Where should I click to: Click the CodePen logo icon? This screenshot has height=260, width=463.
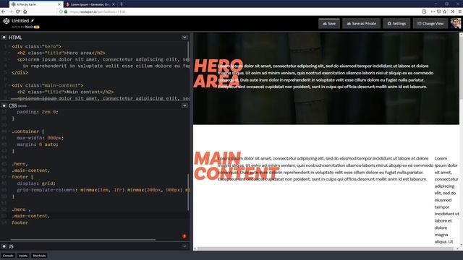click(7, 21)
